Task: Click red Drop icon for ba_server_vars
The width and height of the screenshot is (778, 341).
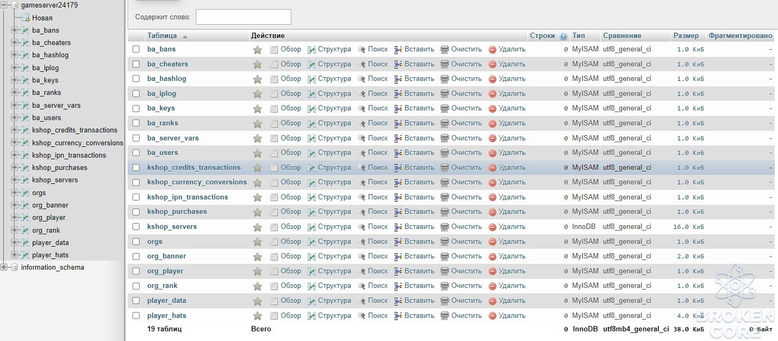Action: [493, 138]
